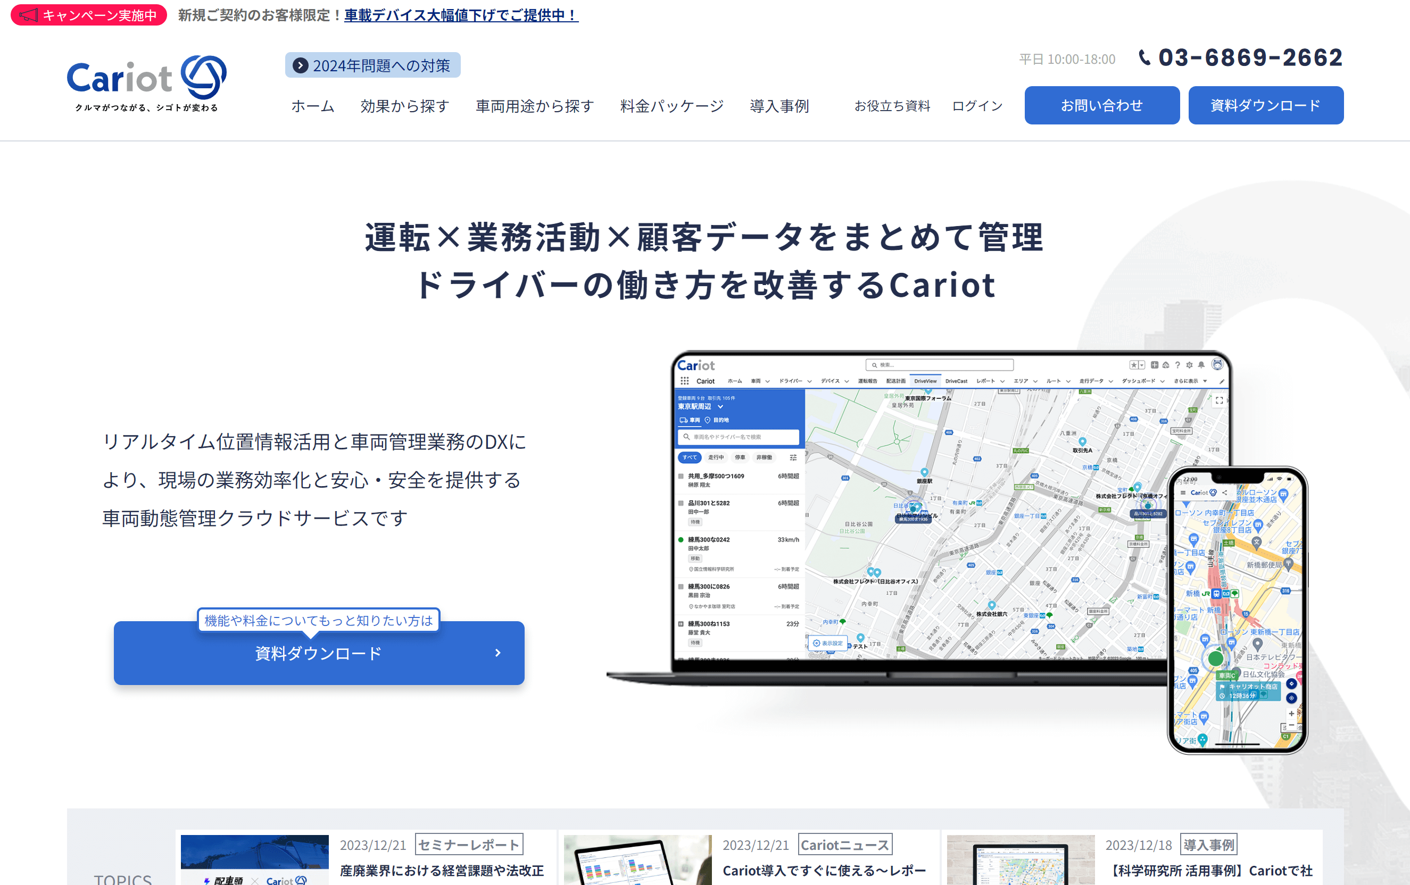Click the large 資料ダウンロード hero button

[319, 653]
